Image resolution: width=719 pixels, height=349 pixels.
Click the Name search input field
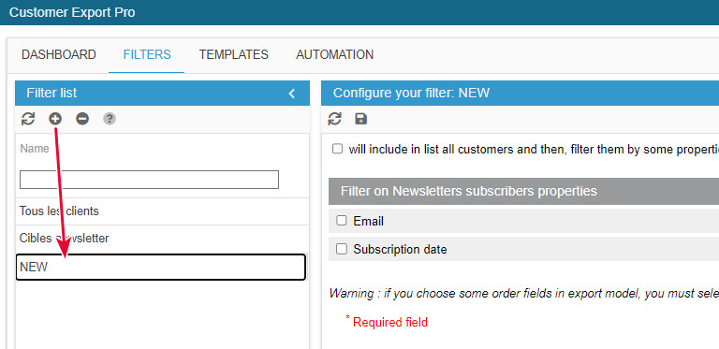[x=149, y=180]
